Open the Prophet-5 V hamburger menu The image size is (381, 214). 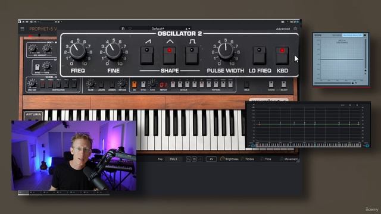point(22,29)
